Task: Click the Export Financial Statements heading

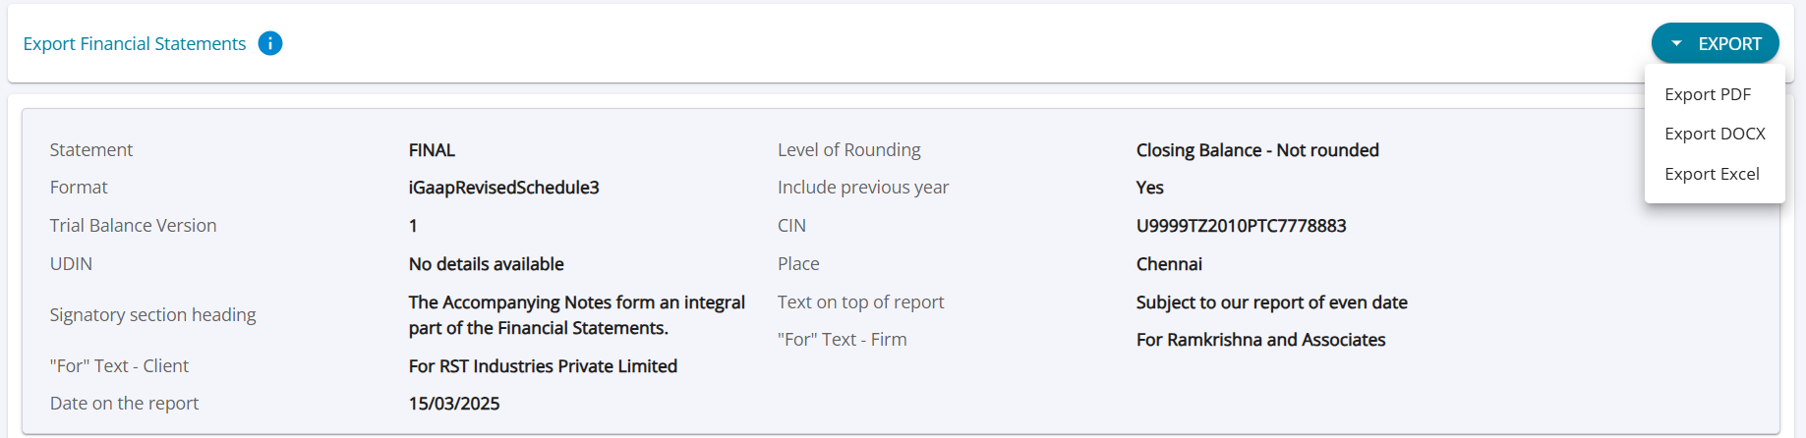Action: tap(135, 44)
